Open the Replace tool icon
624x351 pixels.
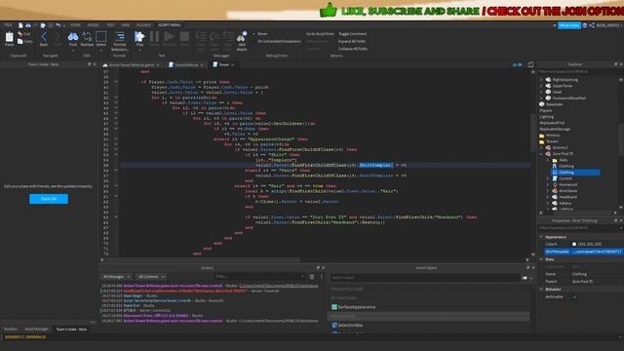click(87, 37)
